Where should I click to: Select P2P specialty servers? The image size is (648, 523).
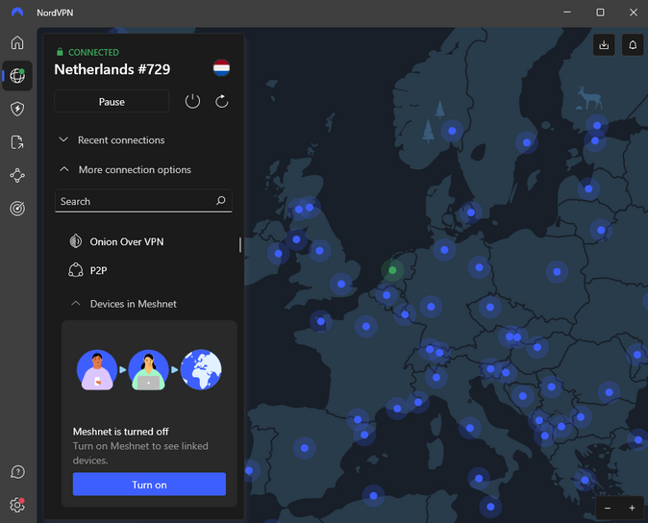98,271
